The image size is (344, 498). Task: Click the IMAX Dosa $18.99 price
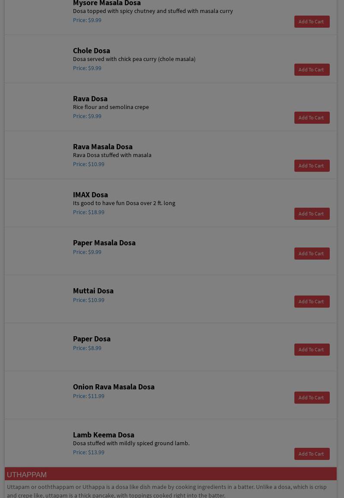[x=88, y=212]
